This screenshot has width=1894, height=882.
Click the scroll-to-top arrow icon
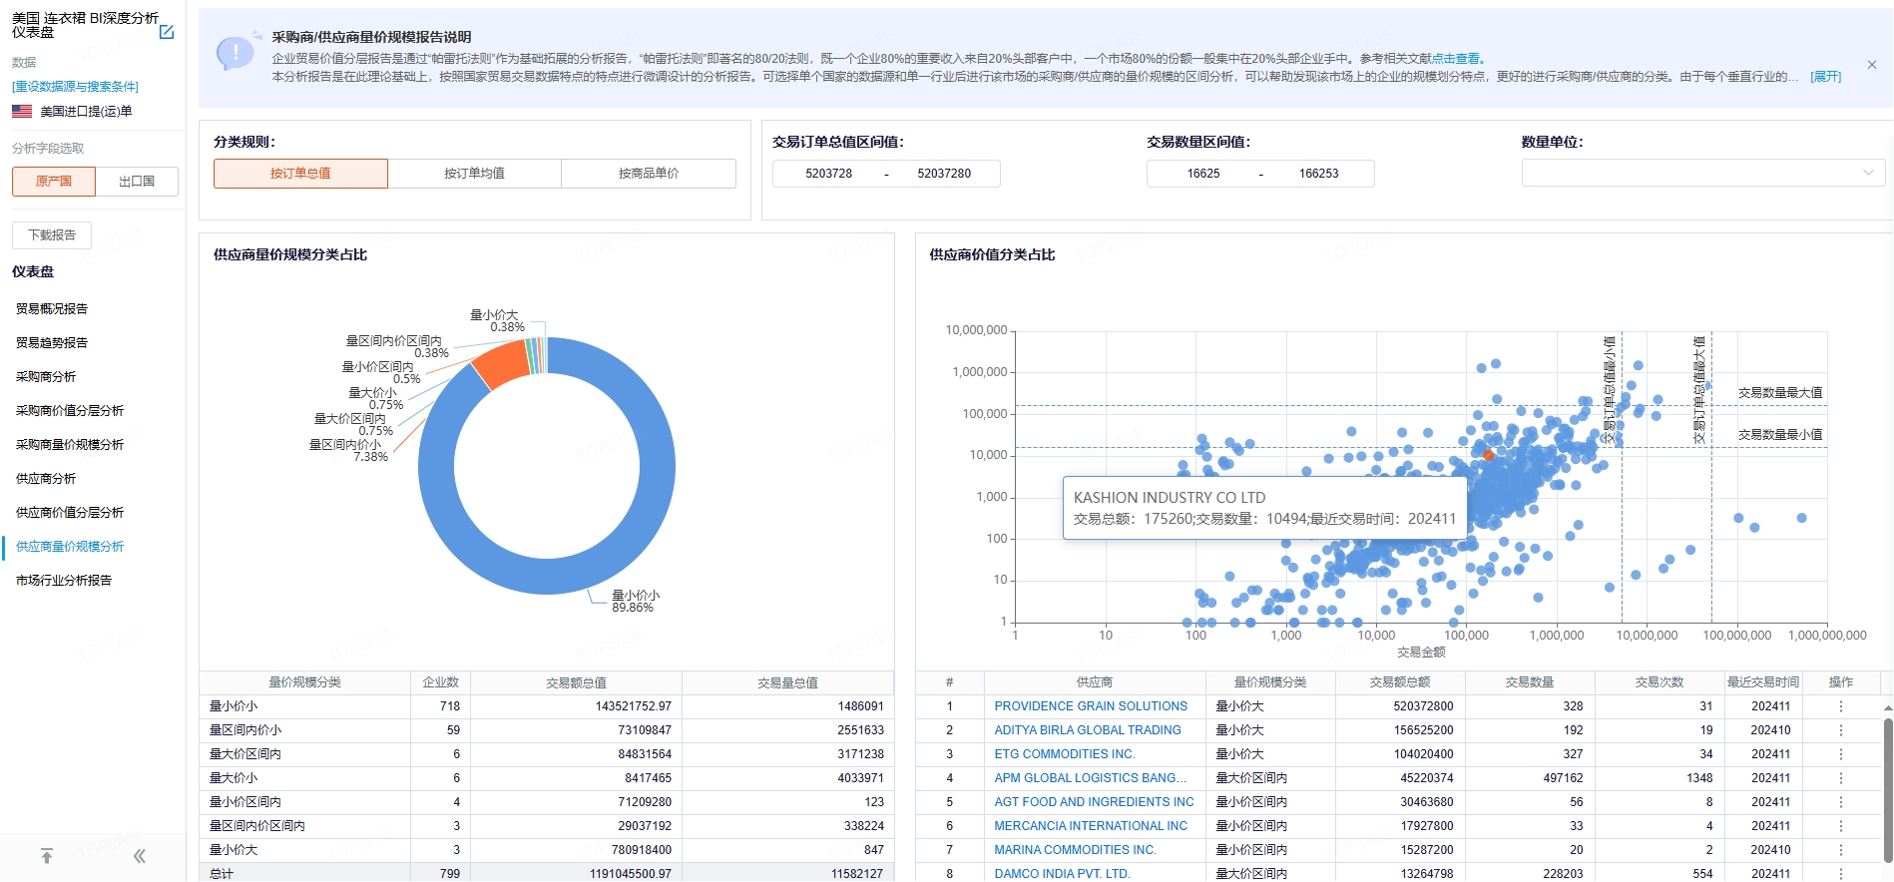pos(46,856)
